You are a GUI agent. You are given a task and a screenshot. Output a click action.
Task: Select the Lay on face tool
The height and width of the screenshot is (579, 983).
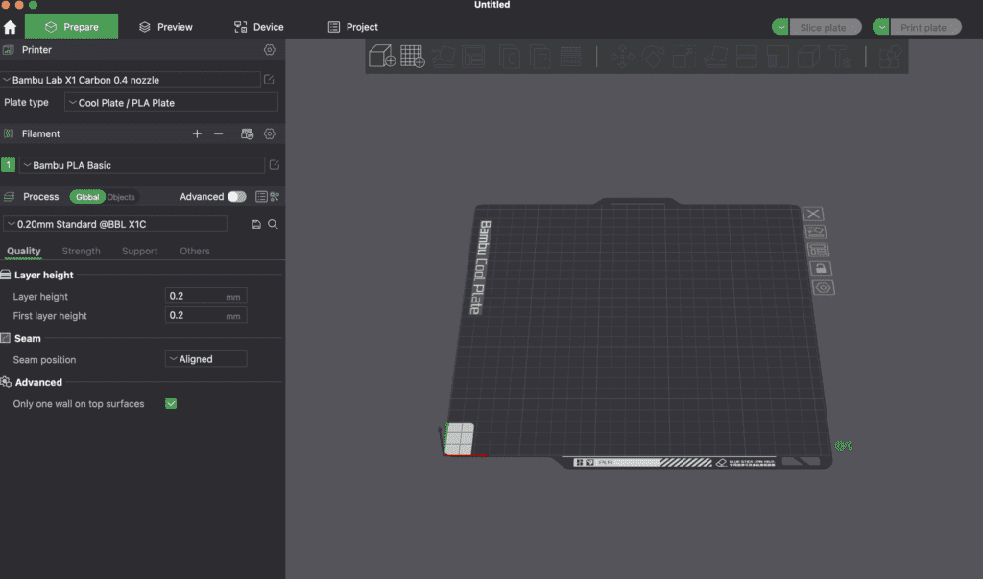pyautogui.click(x=715, y=57)
